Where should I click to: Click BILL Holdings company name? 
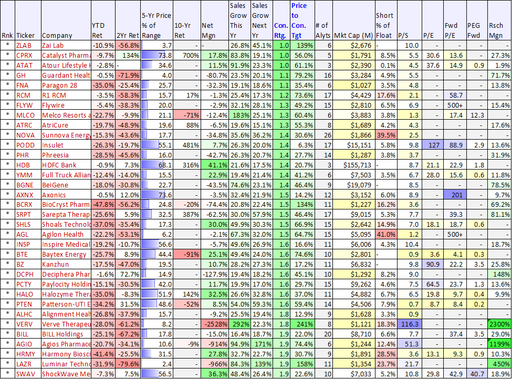[x=66, y=334]
